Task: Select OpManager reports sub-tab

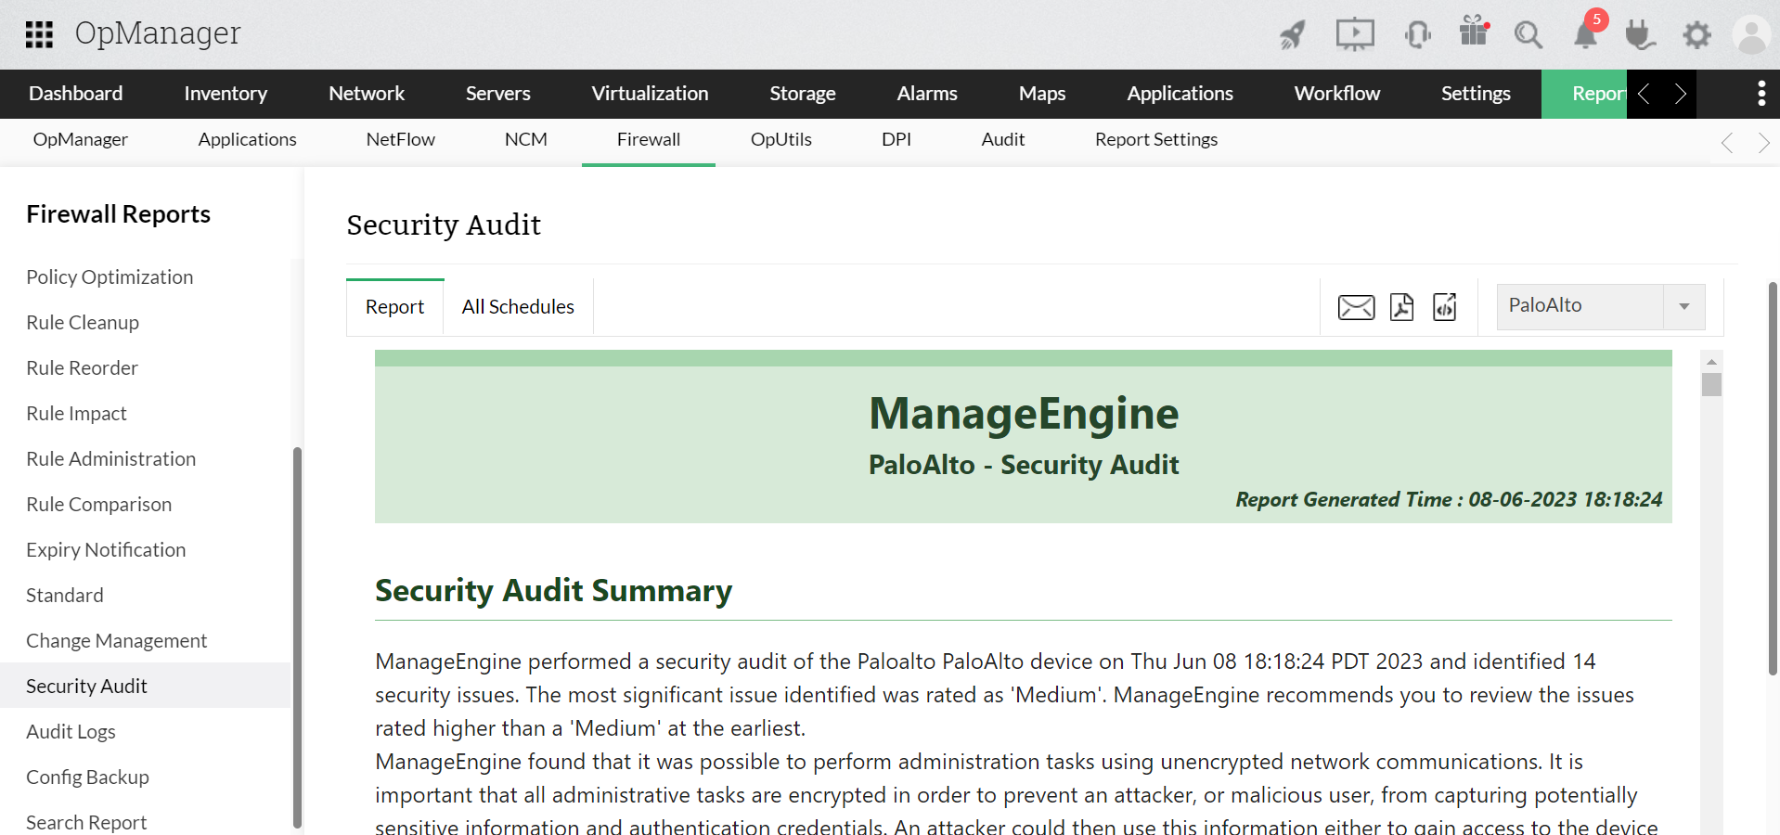Action: coord(81,140)
